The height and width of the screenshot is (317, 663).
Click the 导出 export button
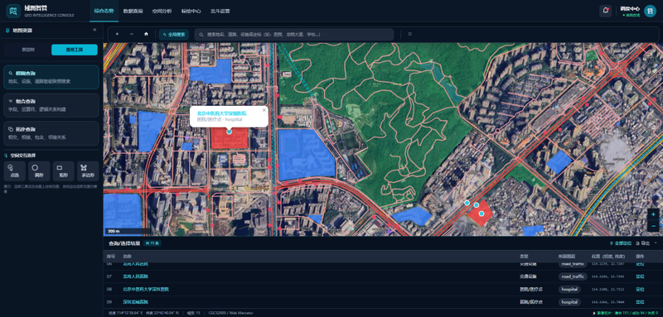point(643,243)
